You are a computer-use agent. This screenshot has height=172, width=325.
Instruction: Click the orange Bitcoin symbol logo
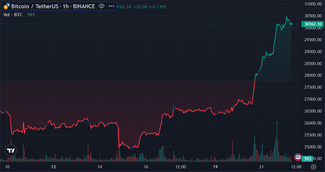point(6,7)
